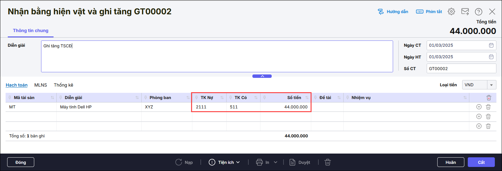Click the trash icon in bottom toolbar

click(327, 162)
